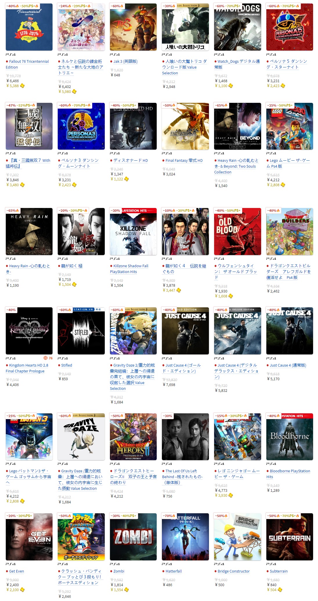
Task: Click the PS Plus icon beside ¥504
Action: point(280,590)
